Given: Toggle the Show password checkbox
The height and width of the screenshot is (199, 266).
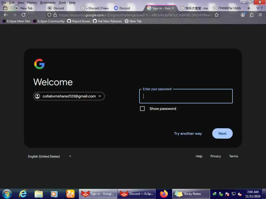Looking at the screenshot, I should [x=142, y=109].
